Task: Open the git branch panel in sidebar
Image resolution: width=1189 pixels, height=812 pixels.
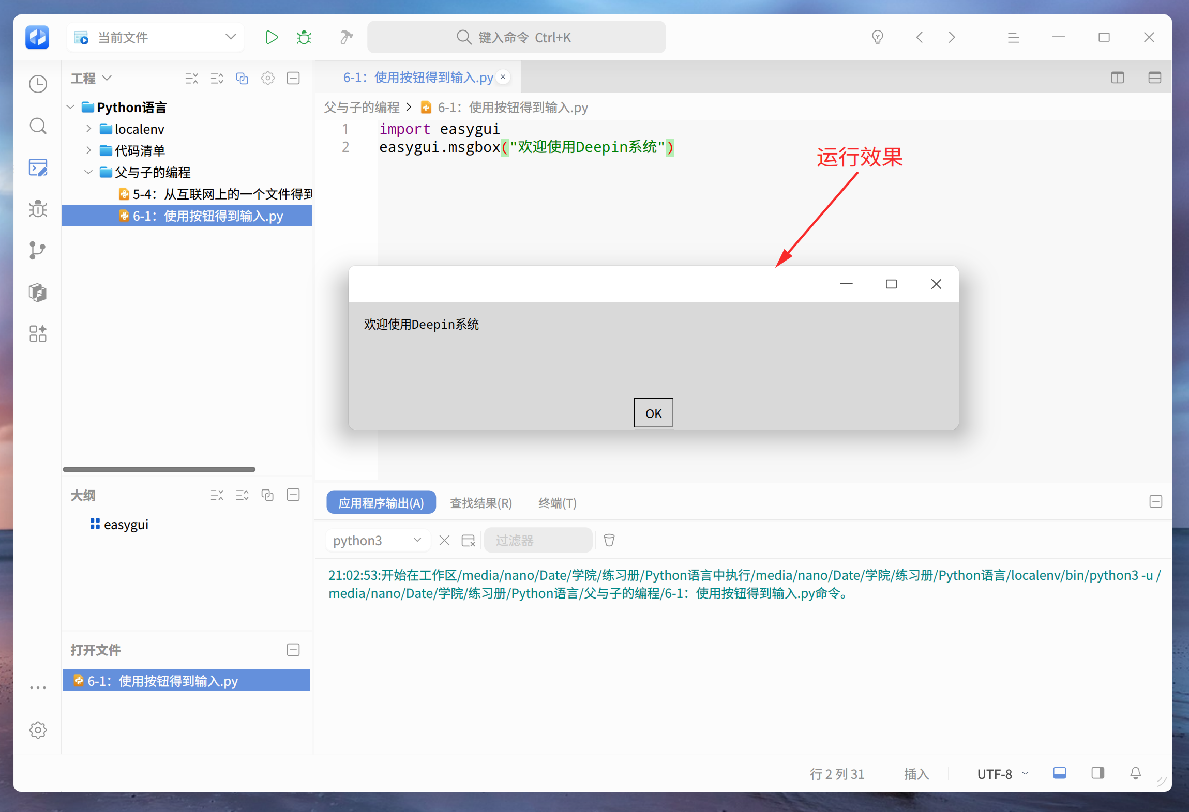Action: coord(38,250)
